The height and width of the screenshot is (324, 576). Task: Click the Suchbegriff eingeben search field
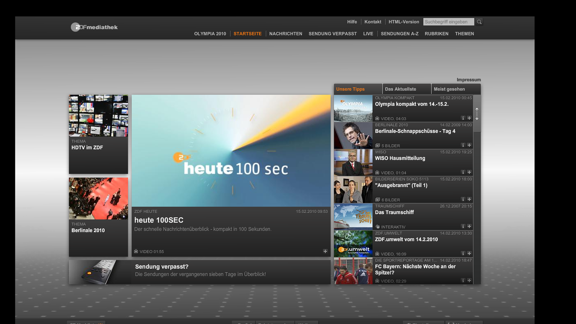448,22
